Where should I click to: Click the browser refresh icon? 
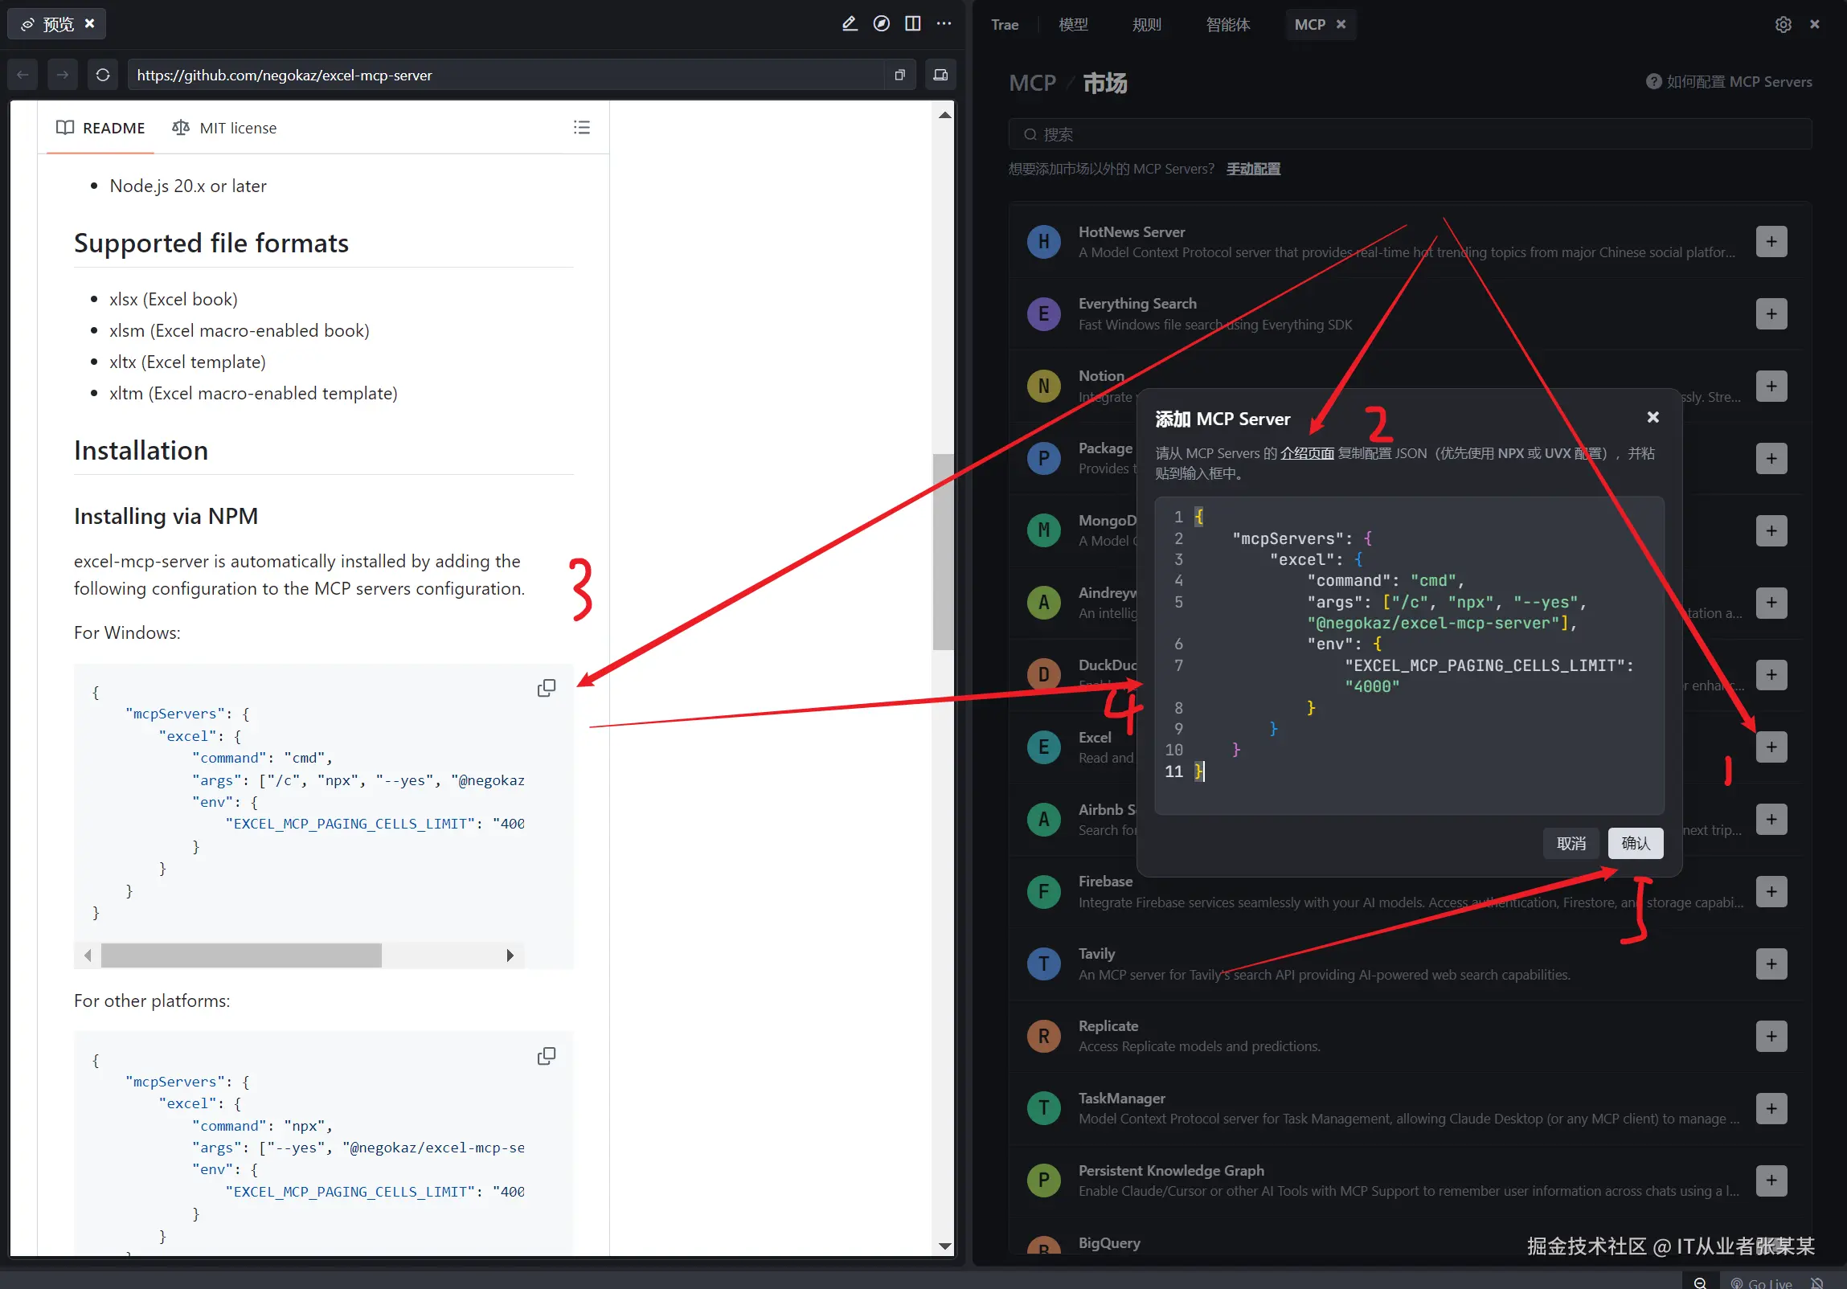pyautogui.click(x=102, y=75)
